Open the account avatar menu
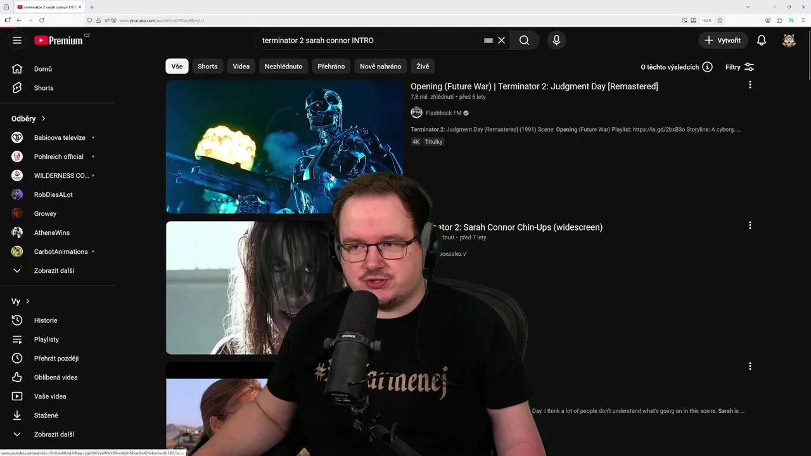This screenshot has height=456, width=811. click(x=789, y=41)
